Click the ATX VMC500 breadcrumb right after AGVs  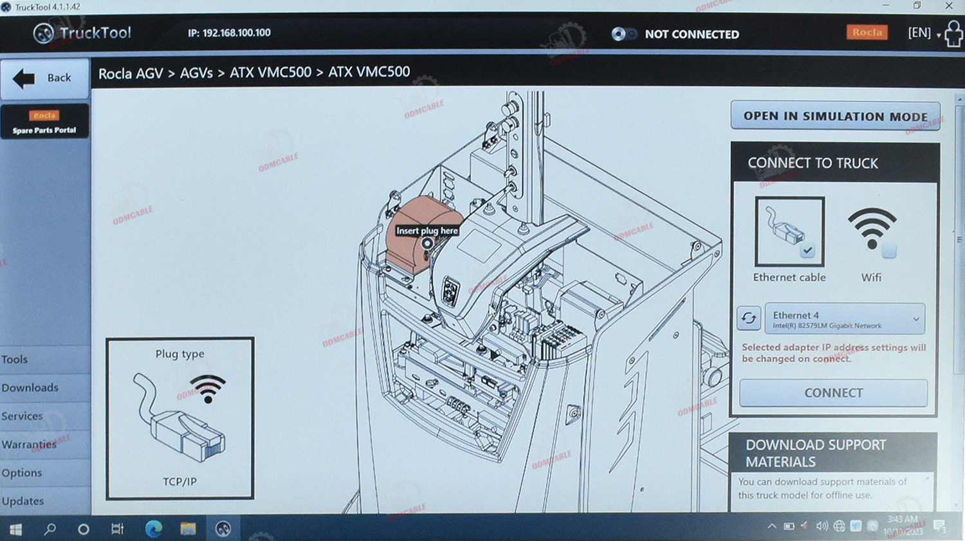(270, 73)
